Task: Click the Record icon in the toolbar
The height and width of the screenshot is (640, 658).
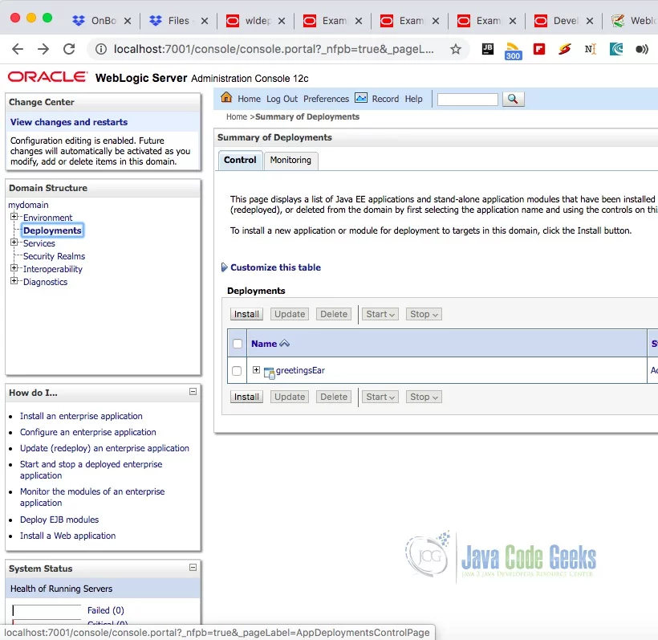Action: click(361, 98)
